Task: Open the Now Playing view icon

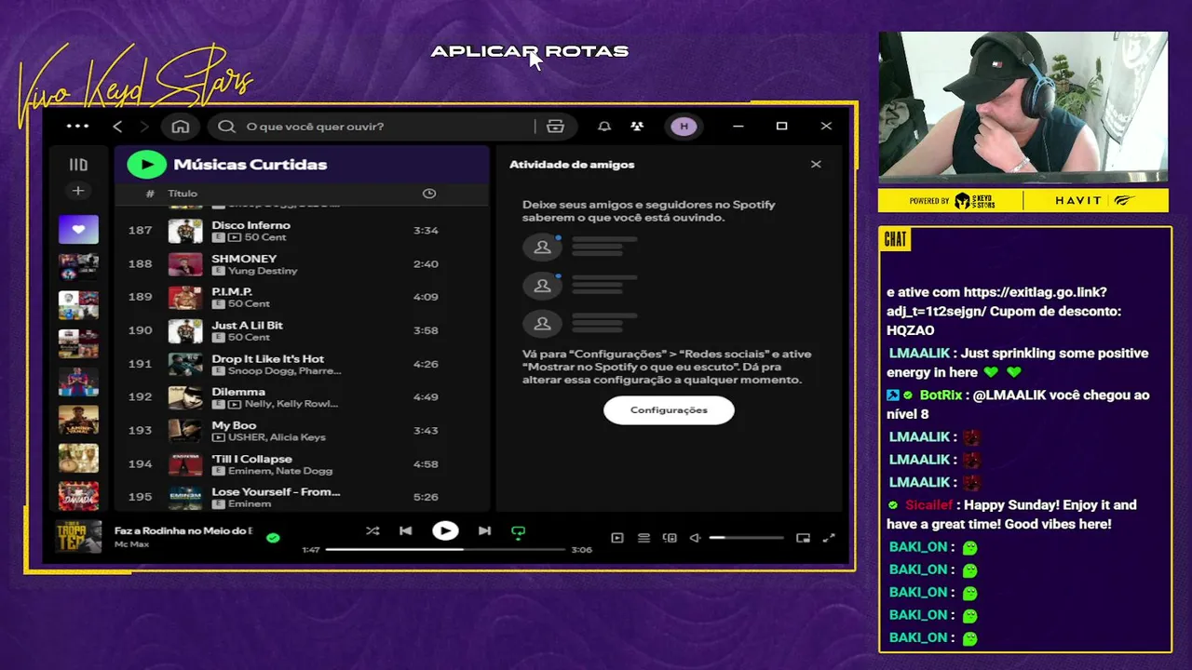Action: point(617,538)
